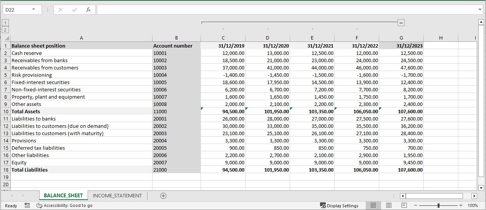Zoom out with the minus button
The width and height of the screenshot is (486, 210).
[x=416, y=205]
